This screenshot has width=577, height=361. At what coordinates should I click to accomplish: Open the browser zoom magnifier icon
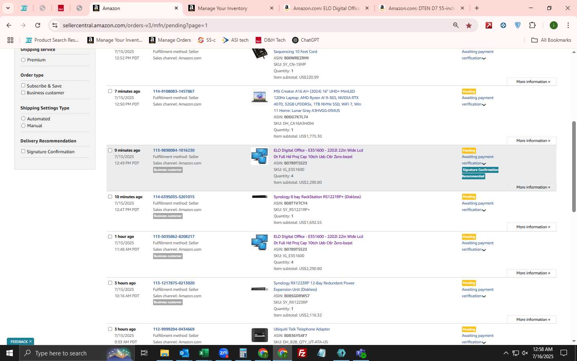(456, 25)
